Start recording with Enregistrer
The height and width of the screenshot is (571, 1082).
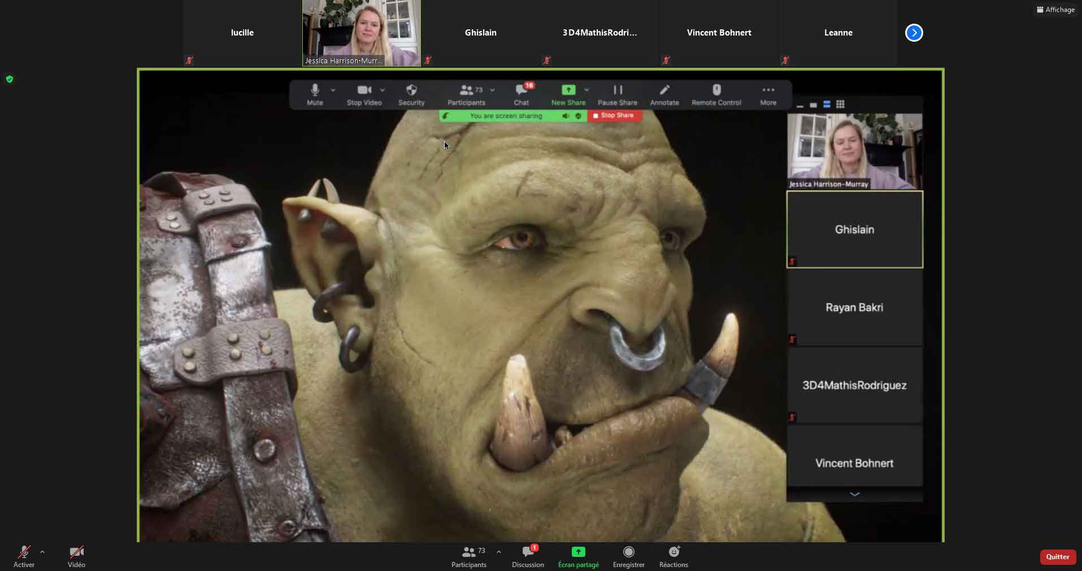628,556
